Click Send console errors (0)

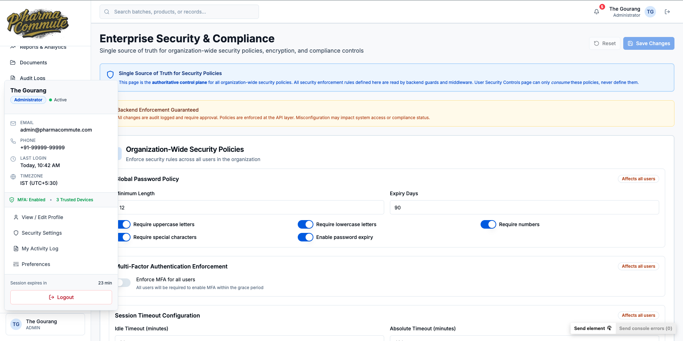point(646,328)
